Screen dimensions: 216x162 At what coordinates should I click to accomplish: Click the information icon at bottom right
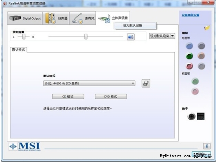coord(207,146)
